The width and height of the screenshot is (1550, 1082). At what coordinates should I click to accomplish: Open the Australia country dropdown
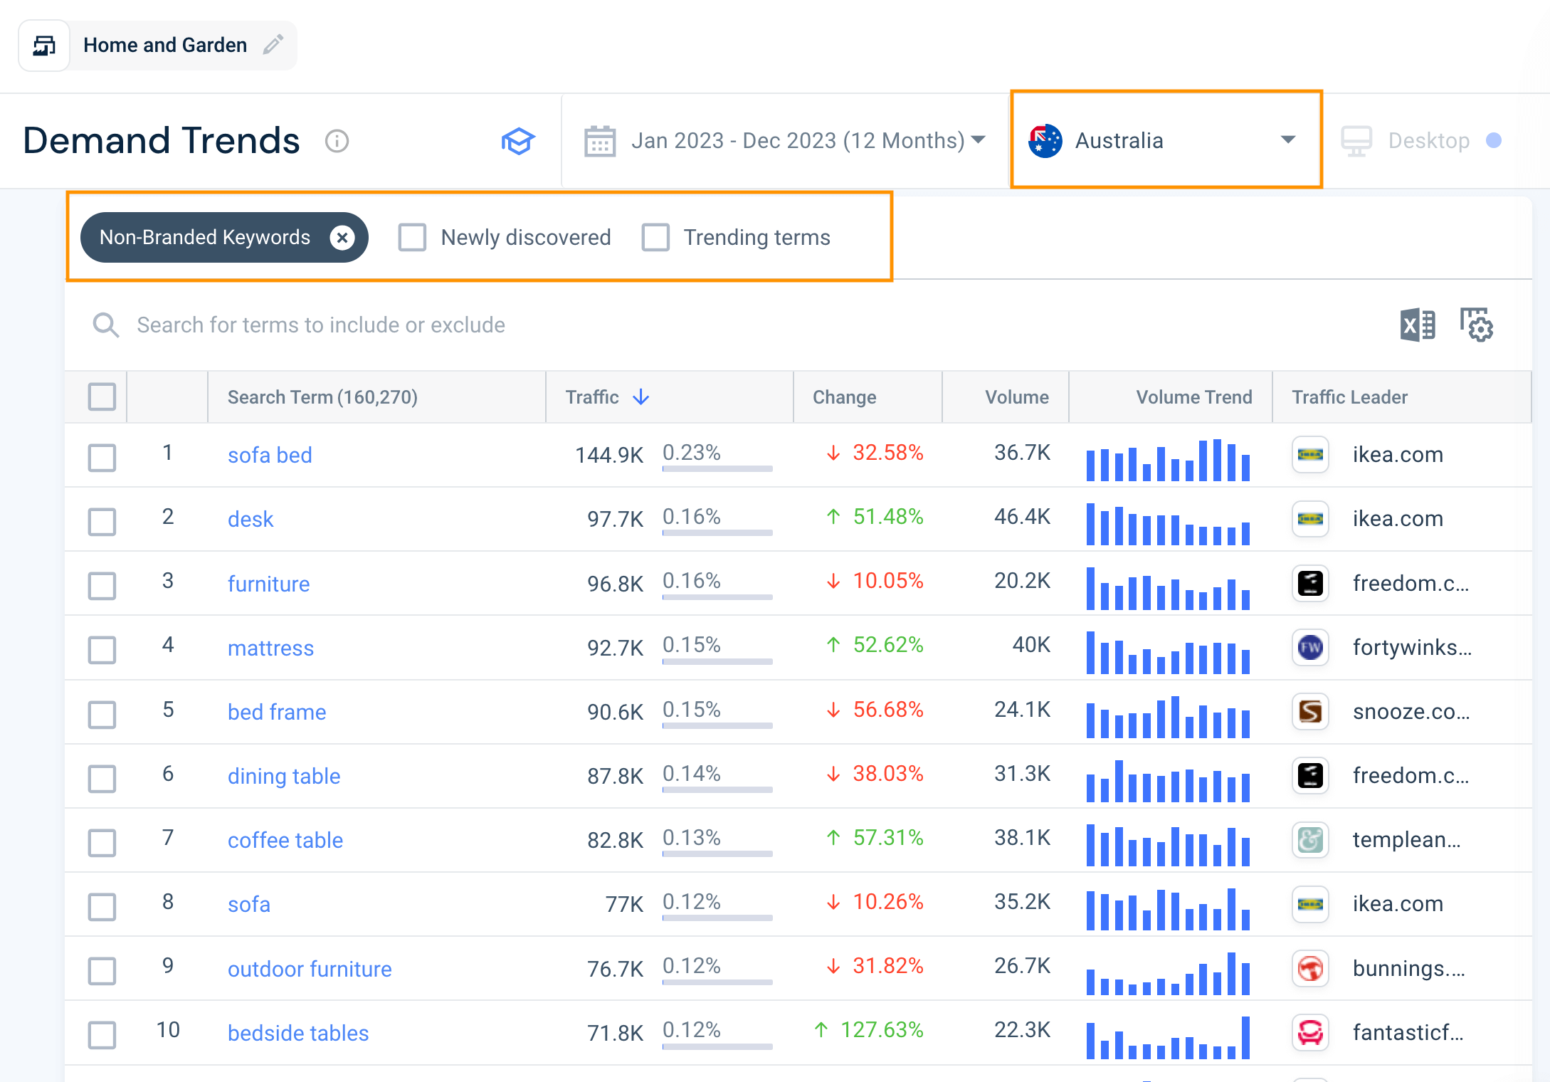pyautogui.click(x=1165, y=140)
